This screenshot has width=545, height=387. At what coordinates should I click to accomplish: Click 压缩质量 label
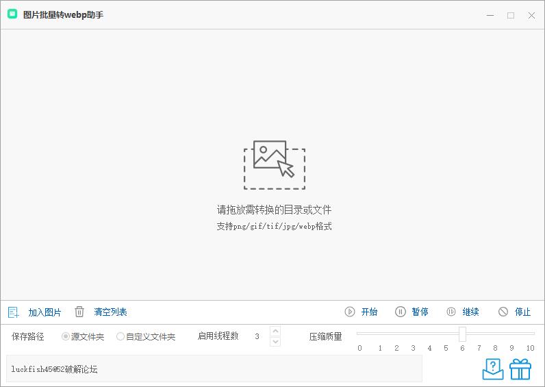coord(326,336)
